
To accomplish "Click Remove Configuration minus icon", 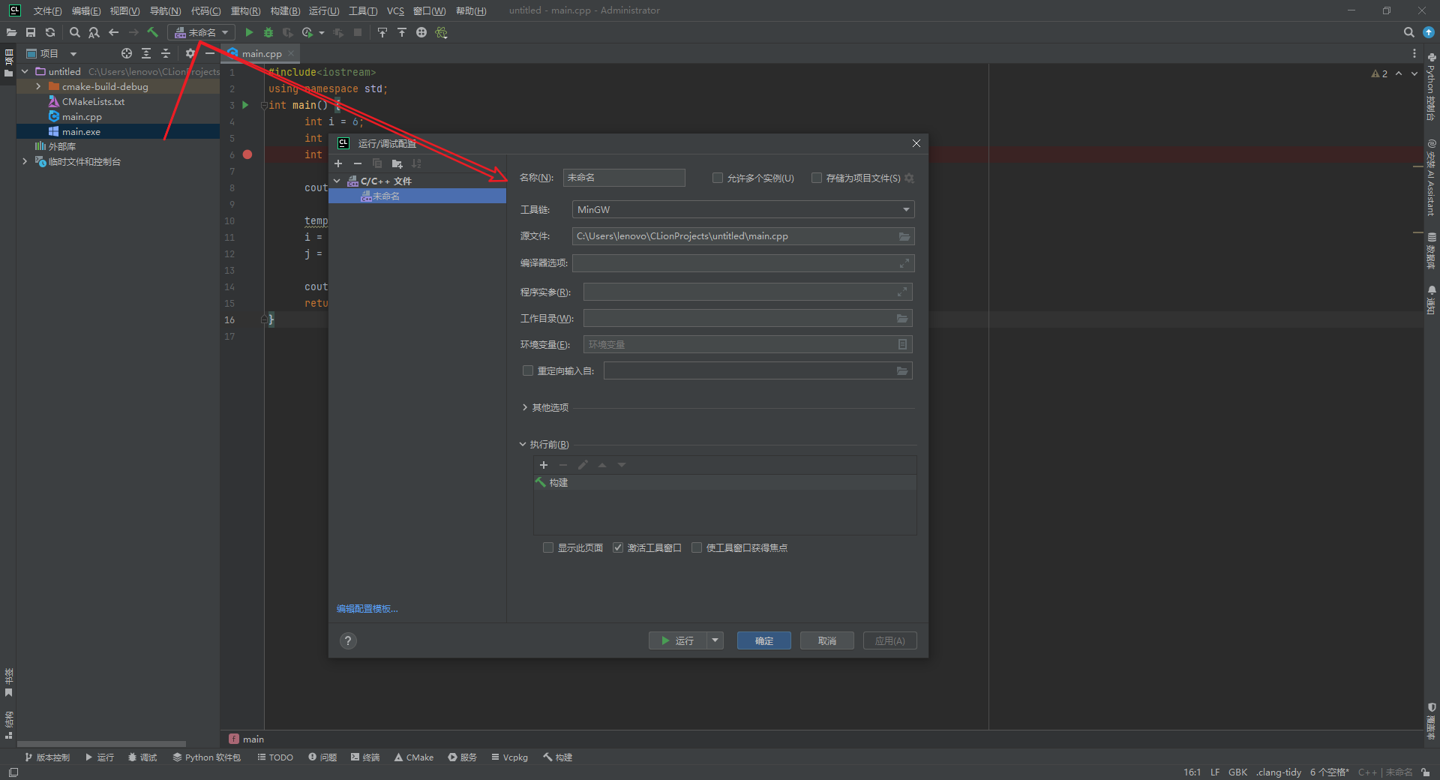I will pos(358,163).
